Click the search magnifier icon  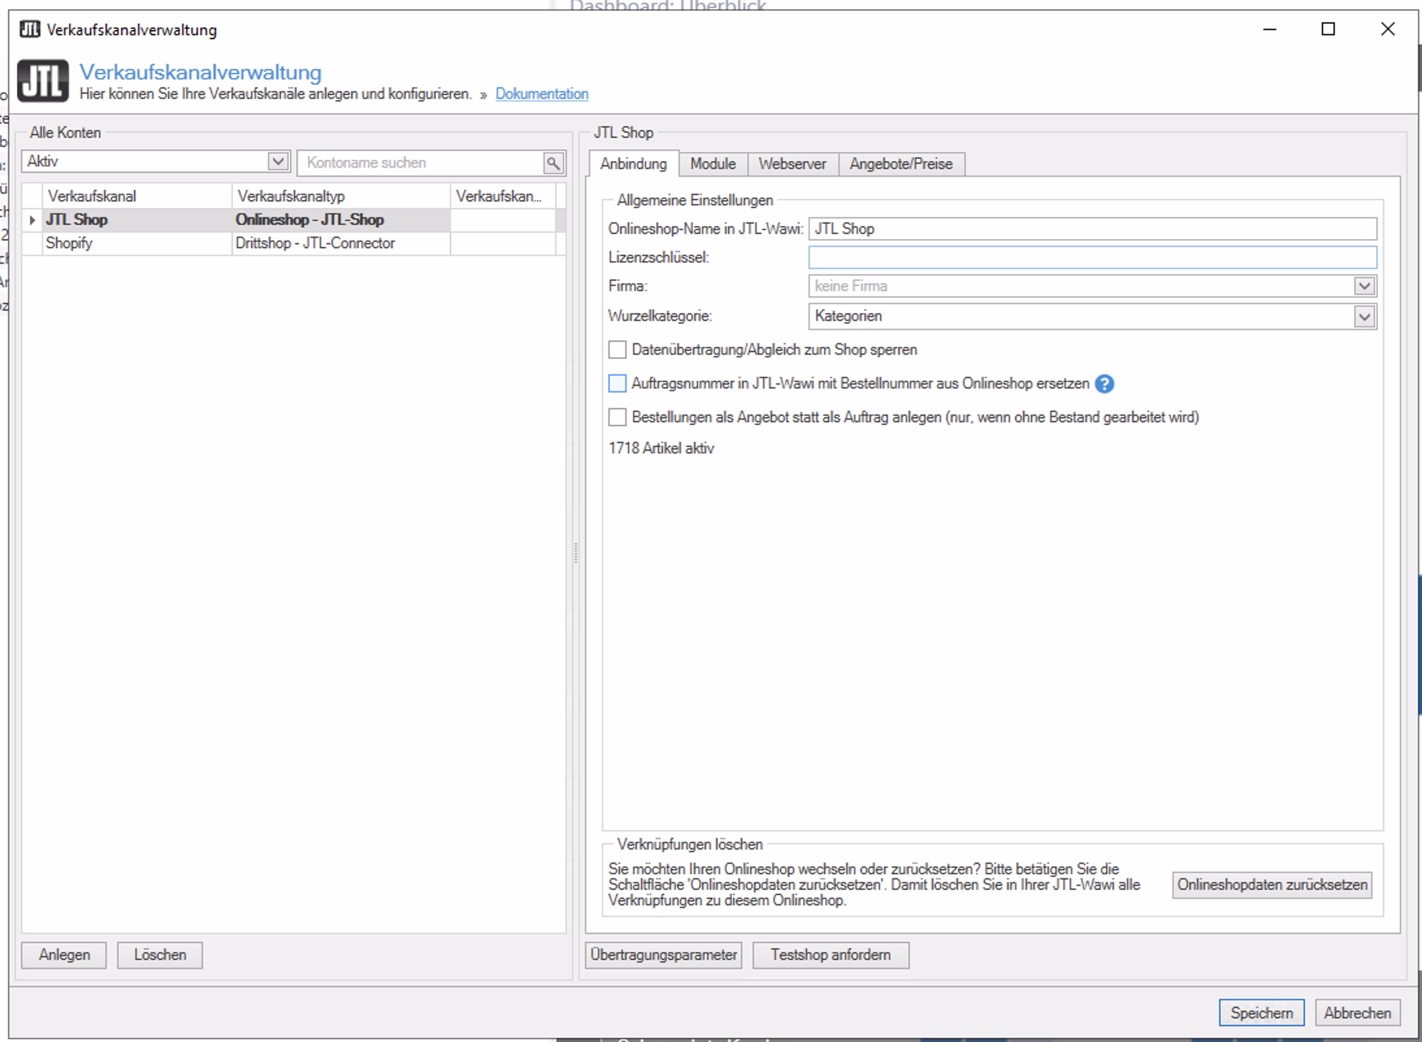click(553, 163)
